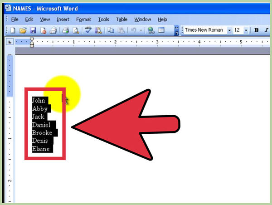Image resolution: width=272 pixels, height=205 pixels.
Task: Open the Table menu
Action: [121, 20]
